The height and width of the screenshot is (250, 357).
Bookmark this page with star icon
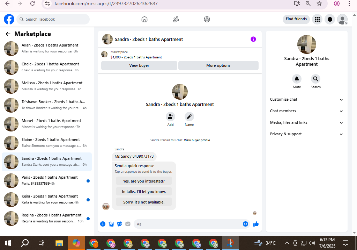[x=319, y=3]
